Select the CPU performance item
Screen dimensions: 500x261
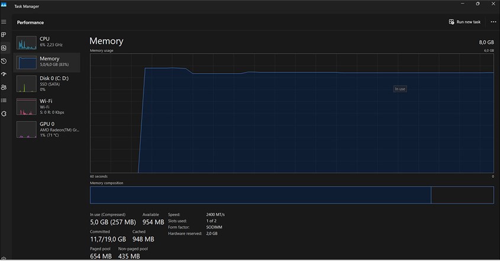(x=47, y=42)
